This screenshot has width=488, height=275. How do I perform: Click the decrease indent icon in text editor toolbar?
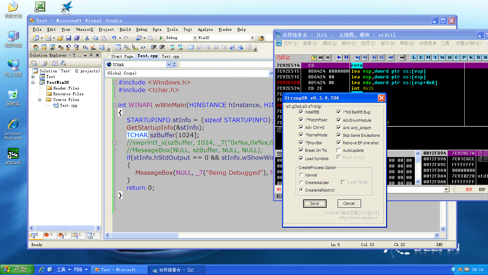tap(154, 47)
